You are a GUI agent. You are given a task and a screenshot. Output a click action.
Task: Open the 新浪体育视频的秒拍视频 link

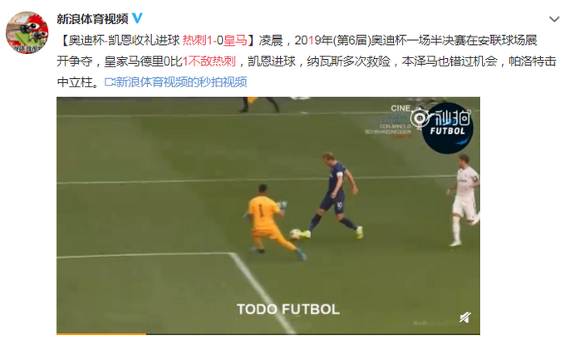181,82
